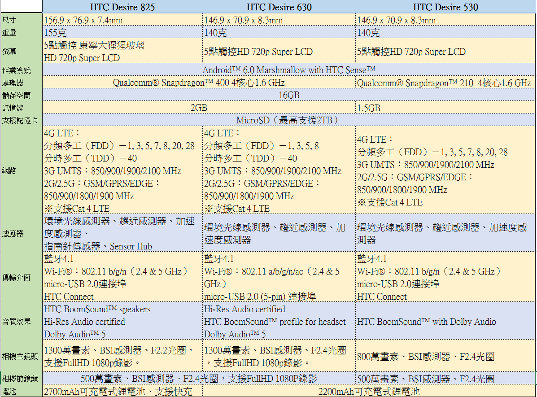Click the 1.5GB memory cell
This screenshot has height=397, width=537.
pos(445,108)
